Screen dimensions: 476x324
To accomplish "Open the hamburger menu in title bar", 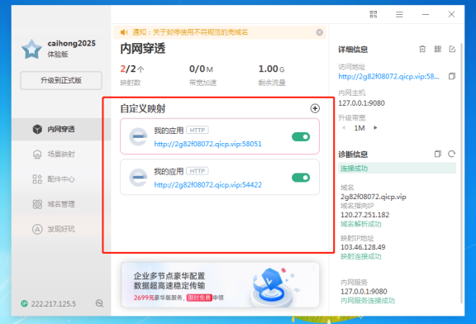I will pos(399,14).
